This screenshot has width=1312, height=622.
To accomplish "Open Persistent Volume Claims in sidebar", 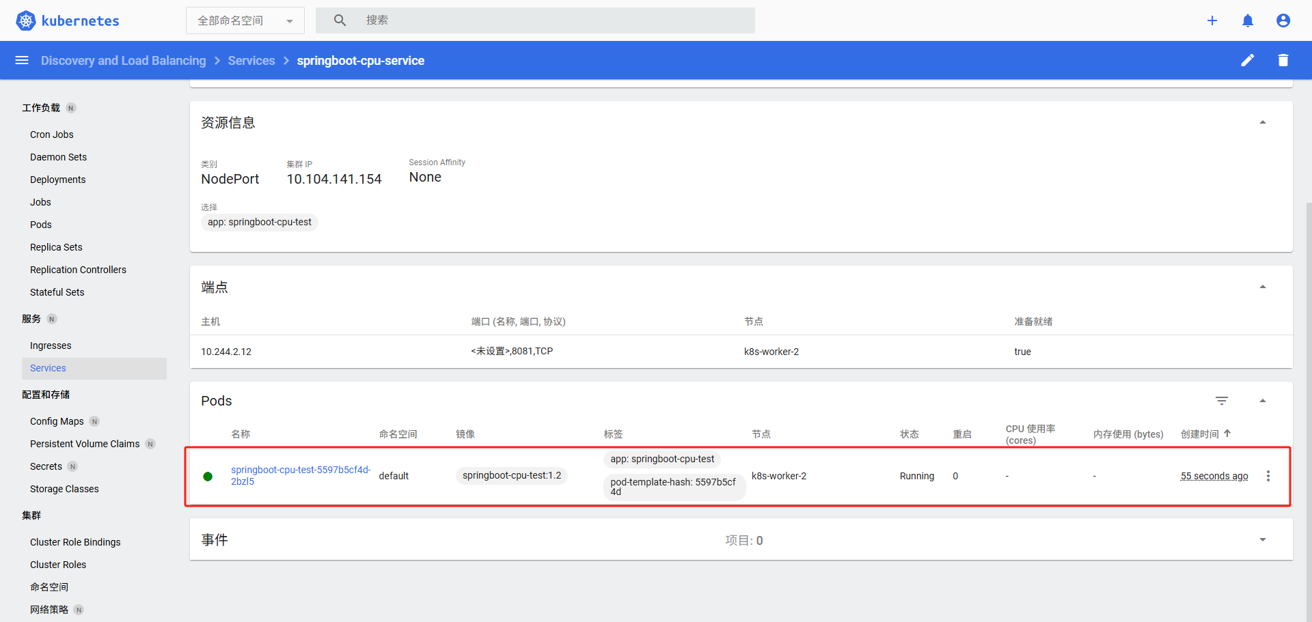I will point(85,444).
